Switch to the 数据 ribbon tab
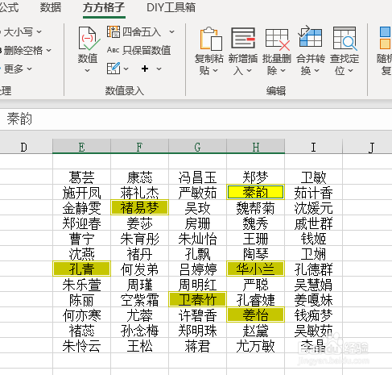 tap(51, 7)
